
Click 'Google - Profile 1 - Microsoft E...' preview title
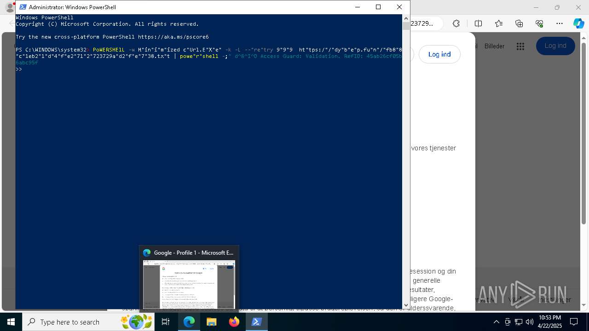(194, 252)
